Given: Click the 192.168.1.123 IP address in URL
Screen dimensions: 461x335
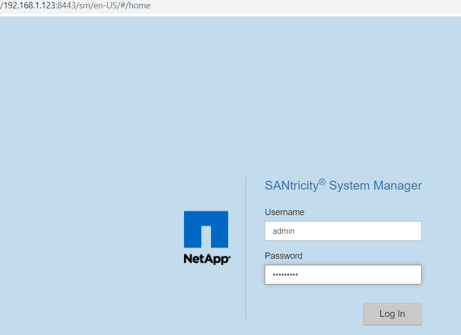Looking at the screenshot, I should (29, 6).
